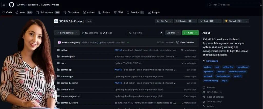263x109 pixels.
Task: View the 262 Tags link
Action: point(106,33)
